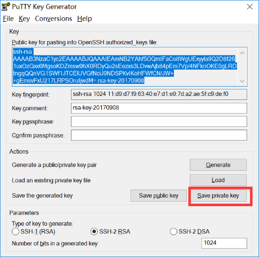
Task: Click 'Load an existing private key file' text
Action: click(51, 180)
